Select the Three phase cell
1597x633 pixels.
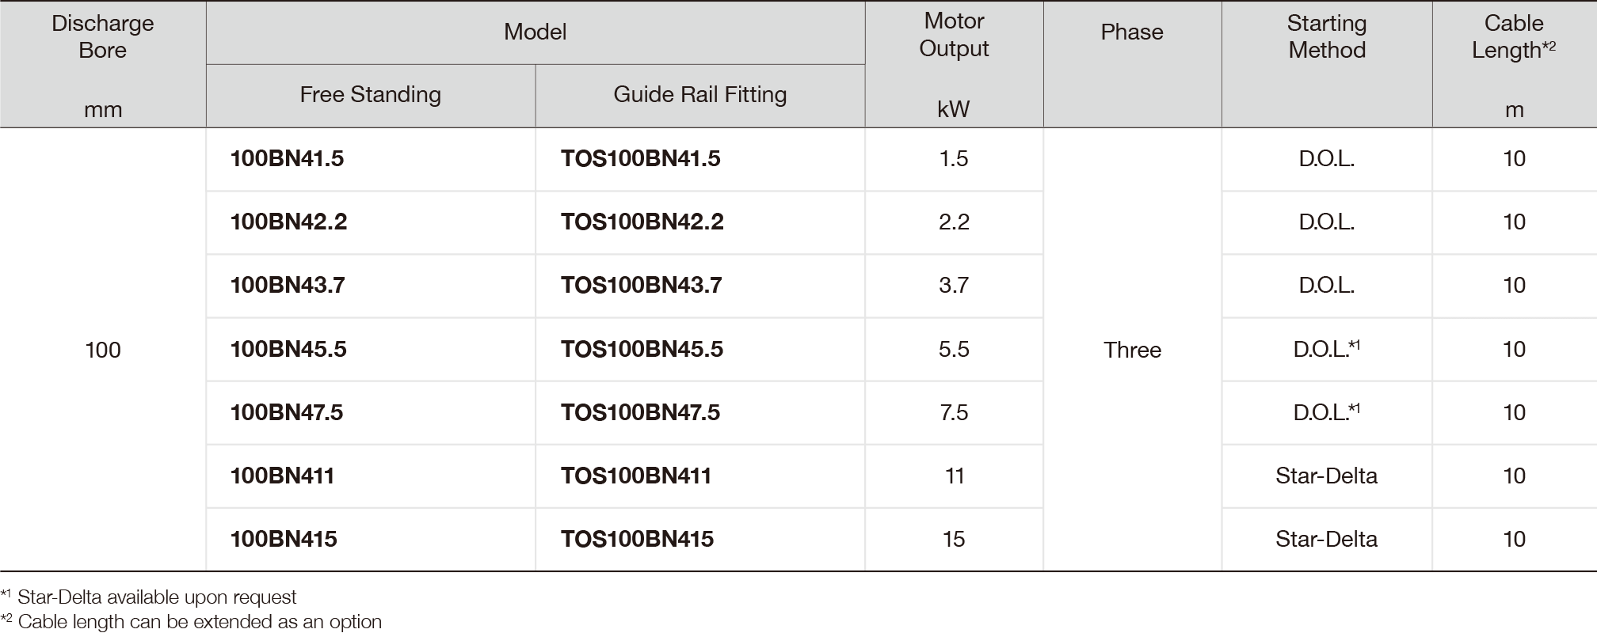[1132, 350]
